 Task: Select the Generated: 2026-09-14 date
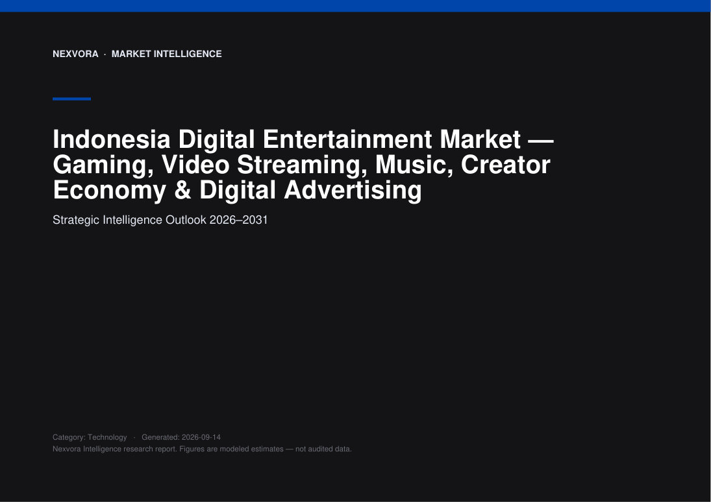point(181,437)
